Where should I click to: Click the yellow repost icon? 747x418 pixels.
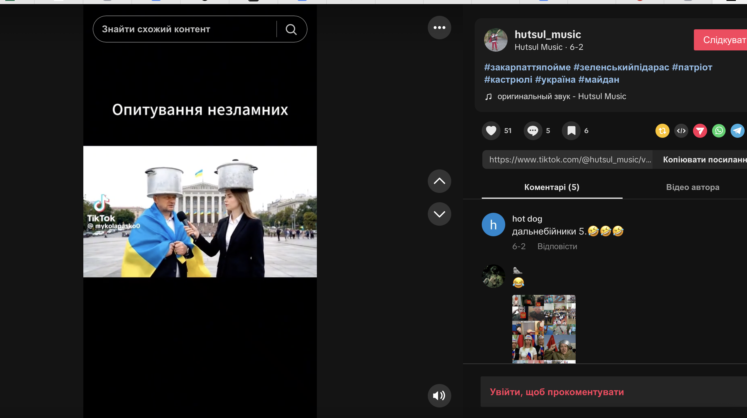(662, 131)
